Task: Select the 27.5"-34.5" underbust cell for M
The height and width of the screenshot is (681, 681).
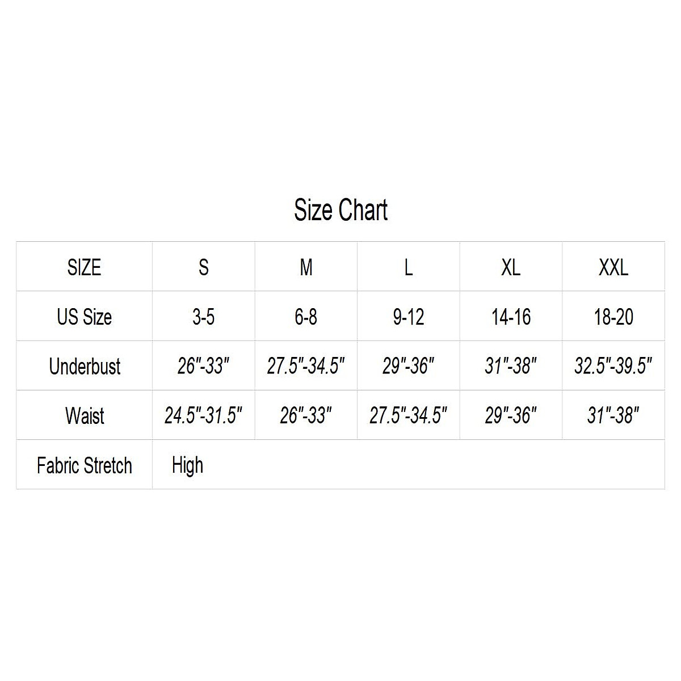Action: (306, 366)
